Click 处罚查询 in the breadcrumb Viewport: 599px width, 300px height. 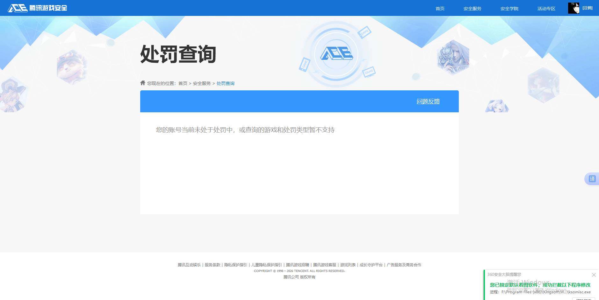(226, 83)
